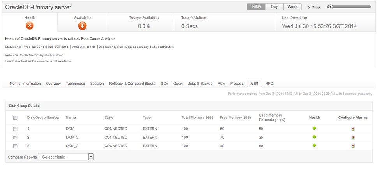Click the granularity slider handle
This screenshot has width=377, height=169.
(x=330, y=7)
